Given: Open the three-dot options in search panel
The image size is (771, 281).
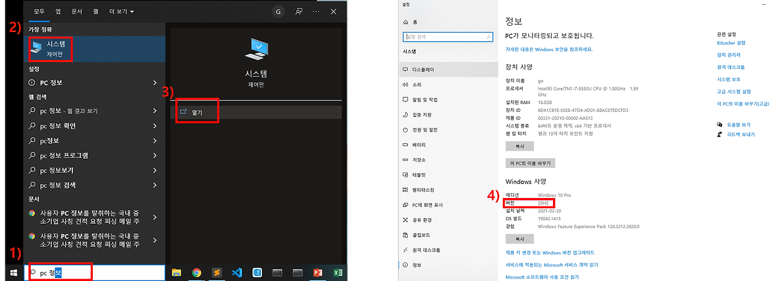Looking at the screenshot, I should pyautogui.click(x=316, y=11).
